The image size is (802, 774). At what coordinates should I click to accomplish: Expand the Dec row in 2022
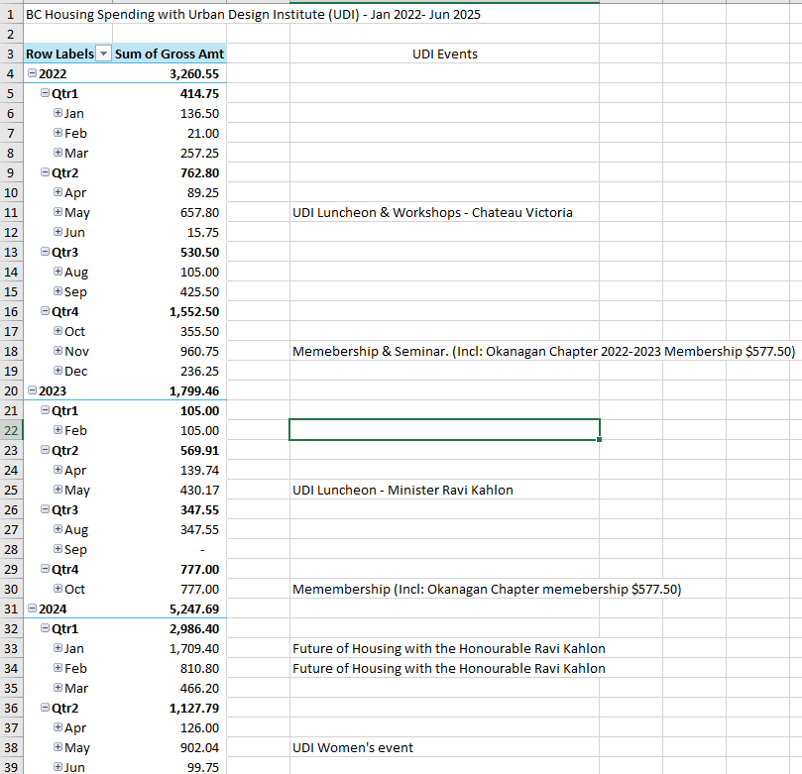[57, 372]
